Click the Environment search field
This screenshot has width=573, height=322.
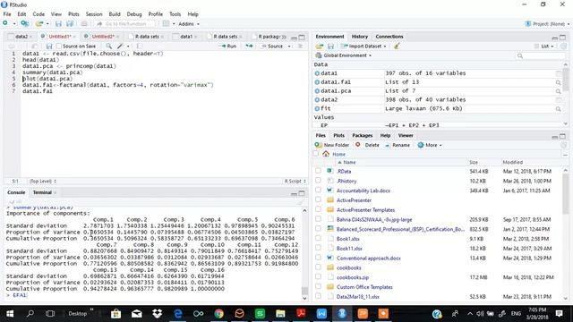coord(540,55)
